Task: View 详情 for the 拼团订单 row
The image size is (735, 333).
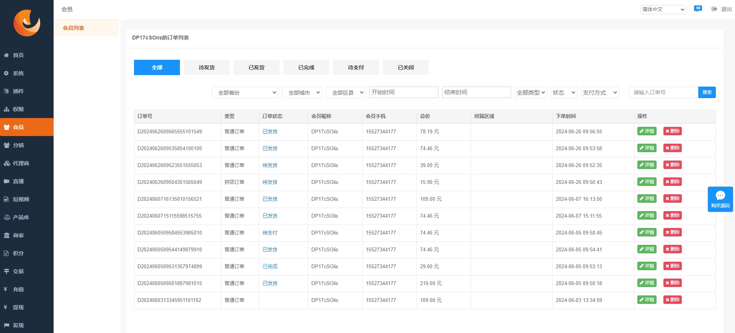Action: point(647,182)
